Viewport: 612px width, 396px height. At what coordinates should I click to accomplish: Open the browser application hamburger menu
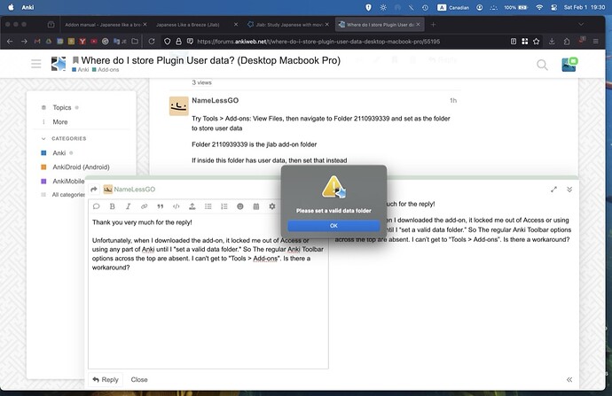coord(596,42)
